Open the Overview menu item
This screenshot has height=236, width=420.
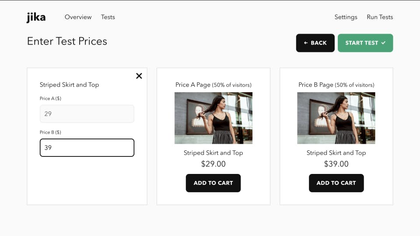click(x=78, y=17)
